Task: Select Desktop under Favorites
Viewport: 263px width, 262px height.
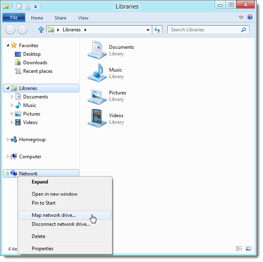Action: tap(32, 54)
